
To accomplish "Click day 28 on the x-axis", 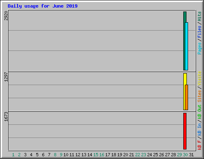I will pos(173,155).
